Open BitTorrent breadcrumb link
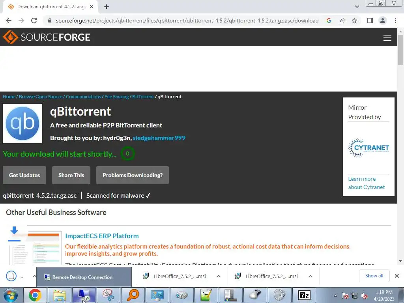This screenshot has height=303, width=404. coord(143,97)
